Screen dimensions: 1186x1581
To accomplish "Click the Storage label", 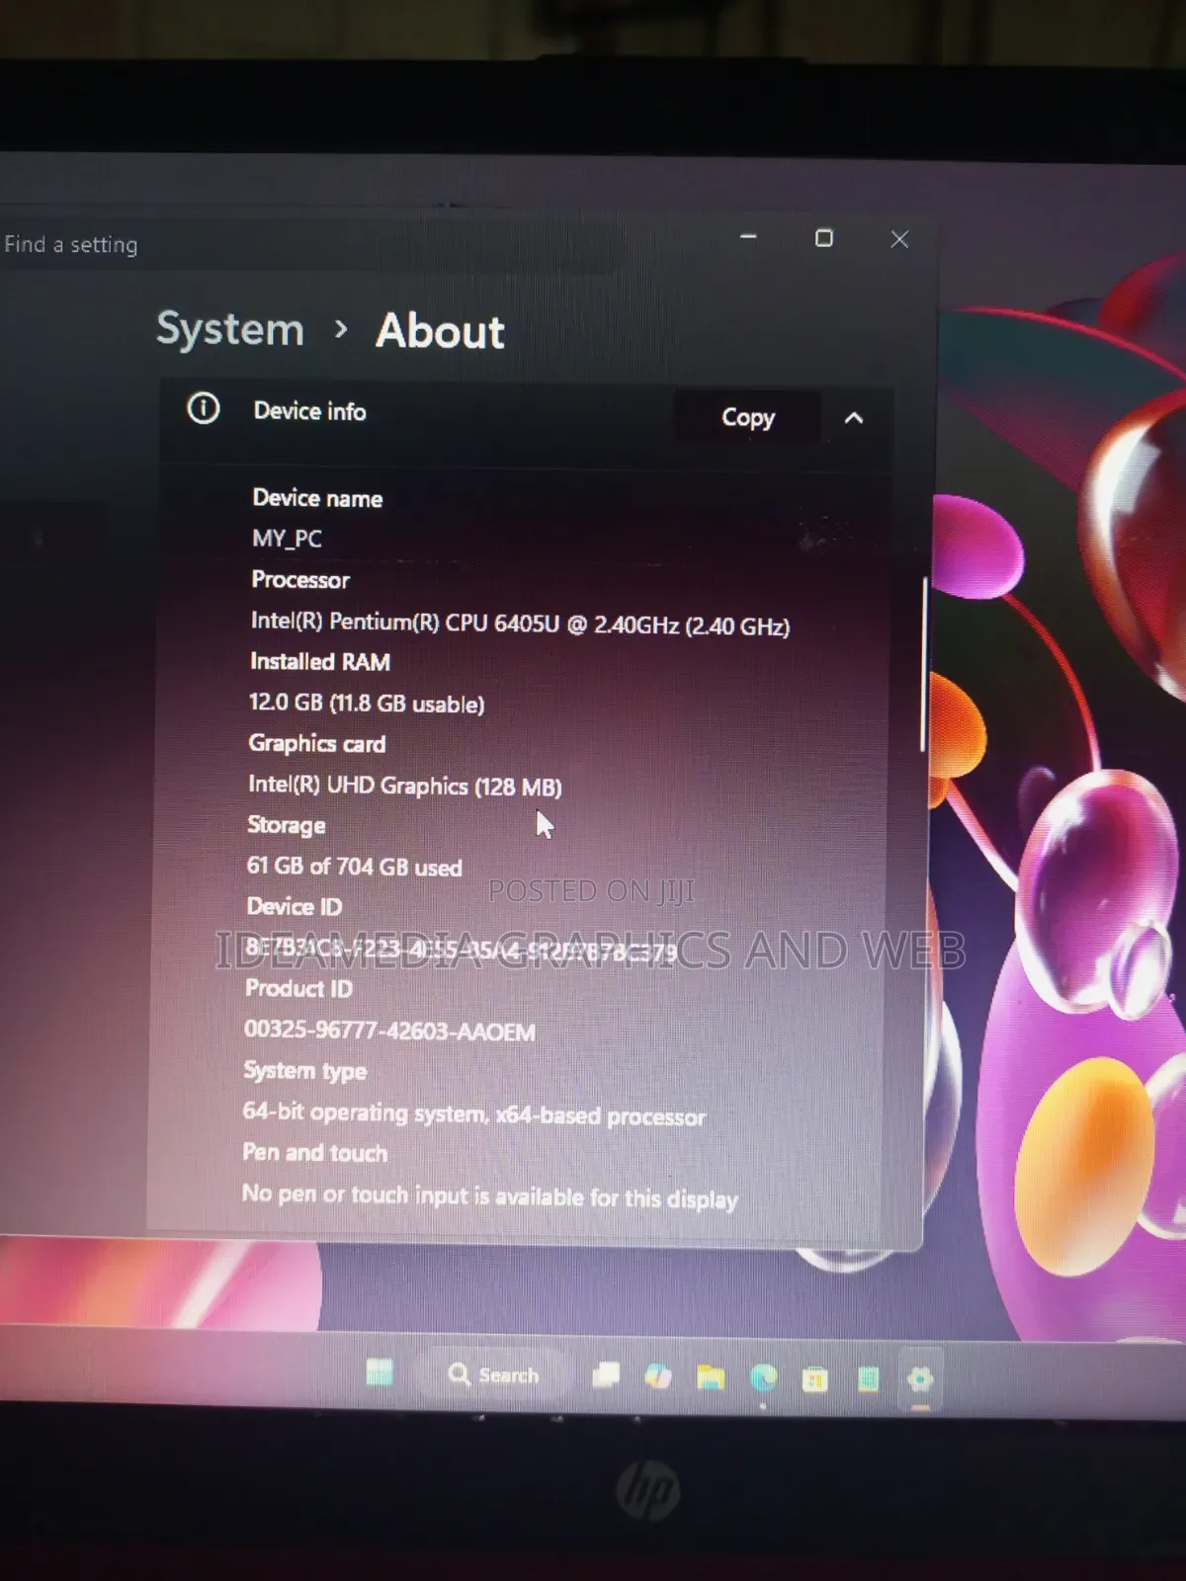I will [287, 825].
